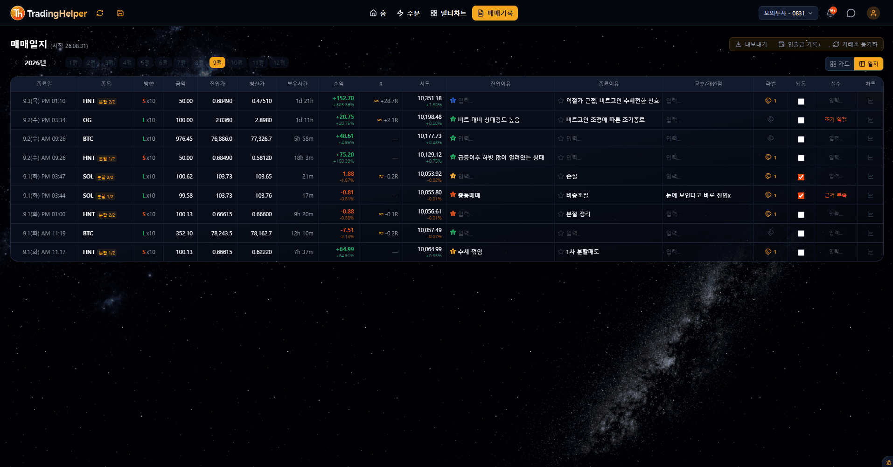The height and width of the screenshot is (467, 893).
Task: Select the 10월 month button
Action: (237, 62)
